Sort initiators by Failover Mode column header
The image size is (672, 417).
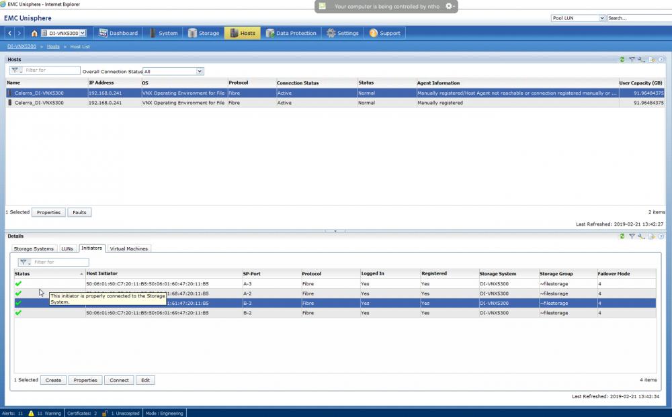(x=626, y=273)
